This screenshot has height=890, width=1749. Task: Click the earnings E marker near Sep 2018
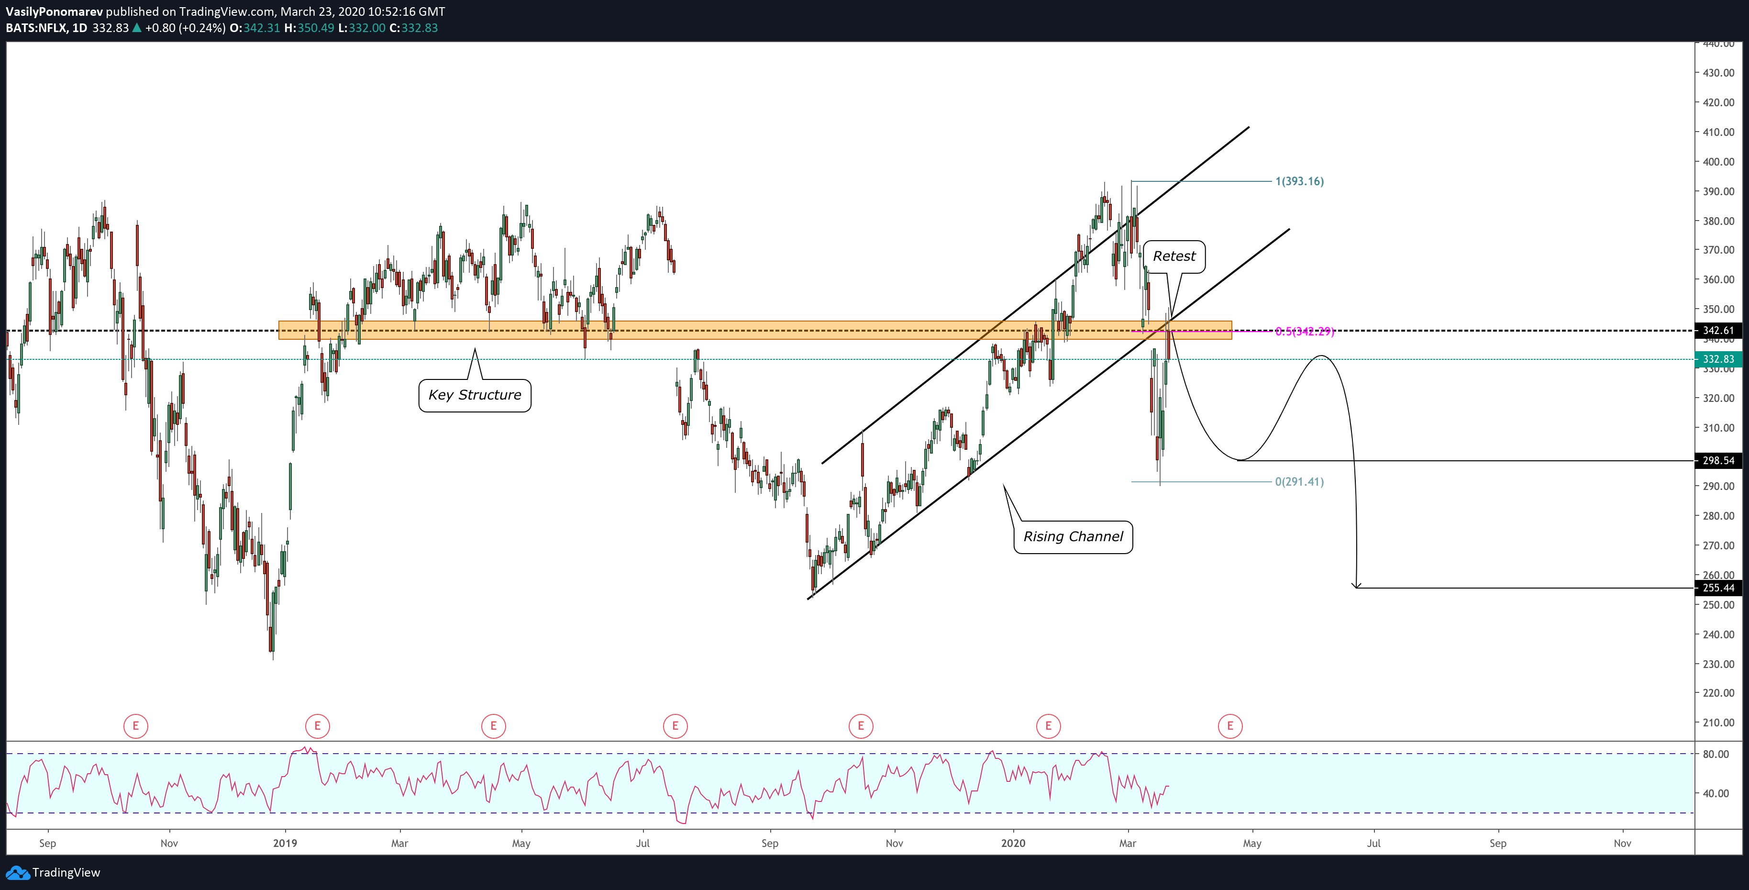click(x=136, y=726)
